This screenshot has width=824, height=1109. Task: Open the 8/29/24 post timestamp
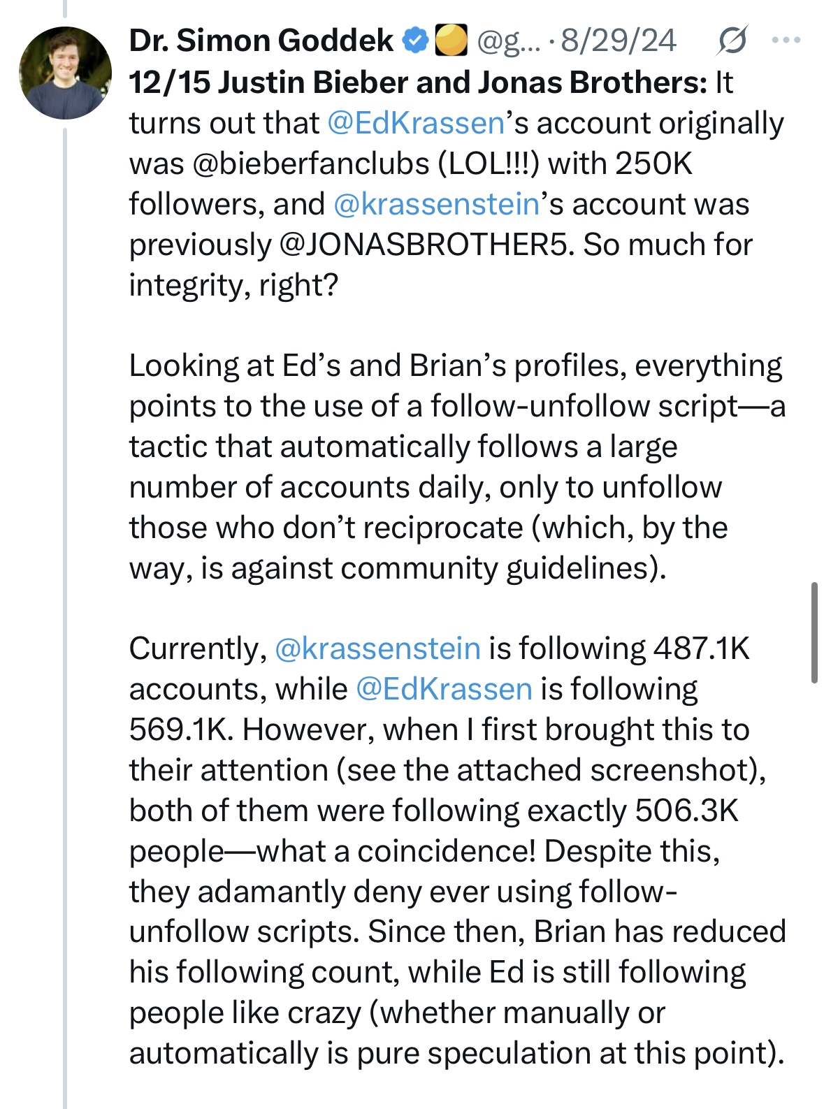(x=619, y=41)
